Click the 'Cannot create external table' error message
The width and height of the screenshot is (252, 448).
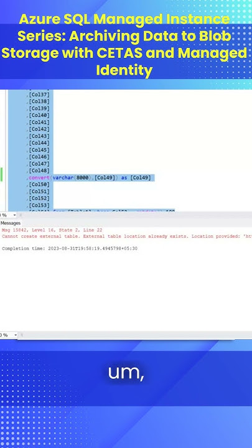[x=127, y=236]
